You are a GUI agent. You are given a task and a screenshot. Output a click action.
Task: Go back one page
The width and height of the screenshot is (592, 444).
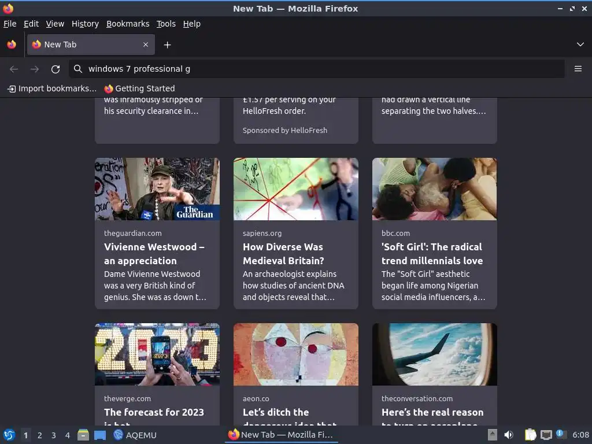(x=14, y=69)
